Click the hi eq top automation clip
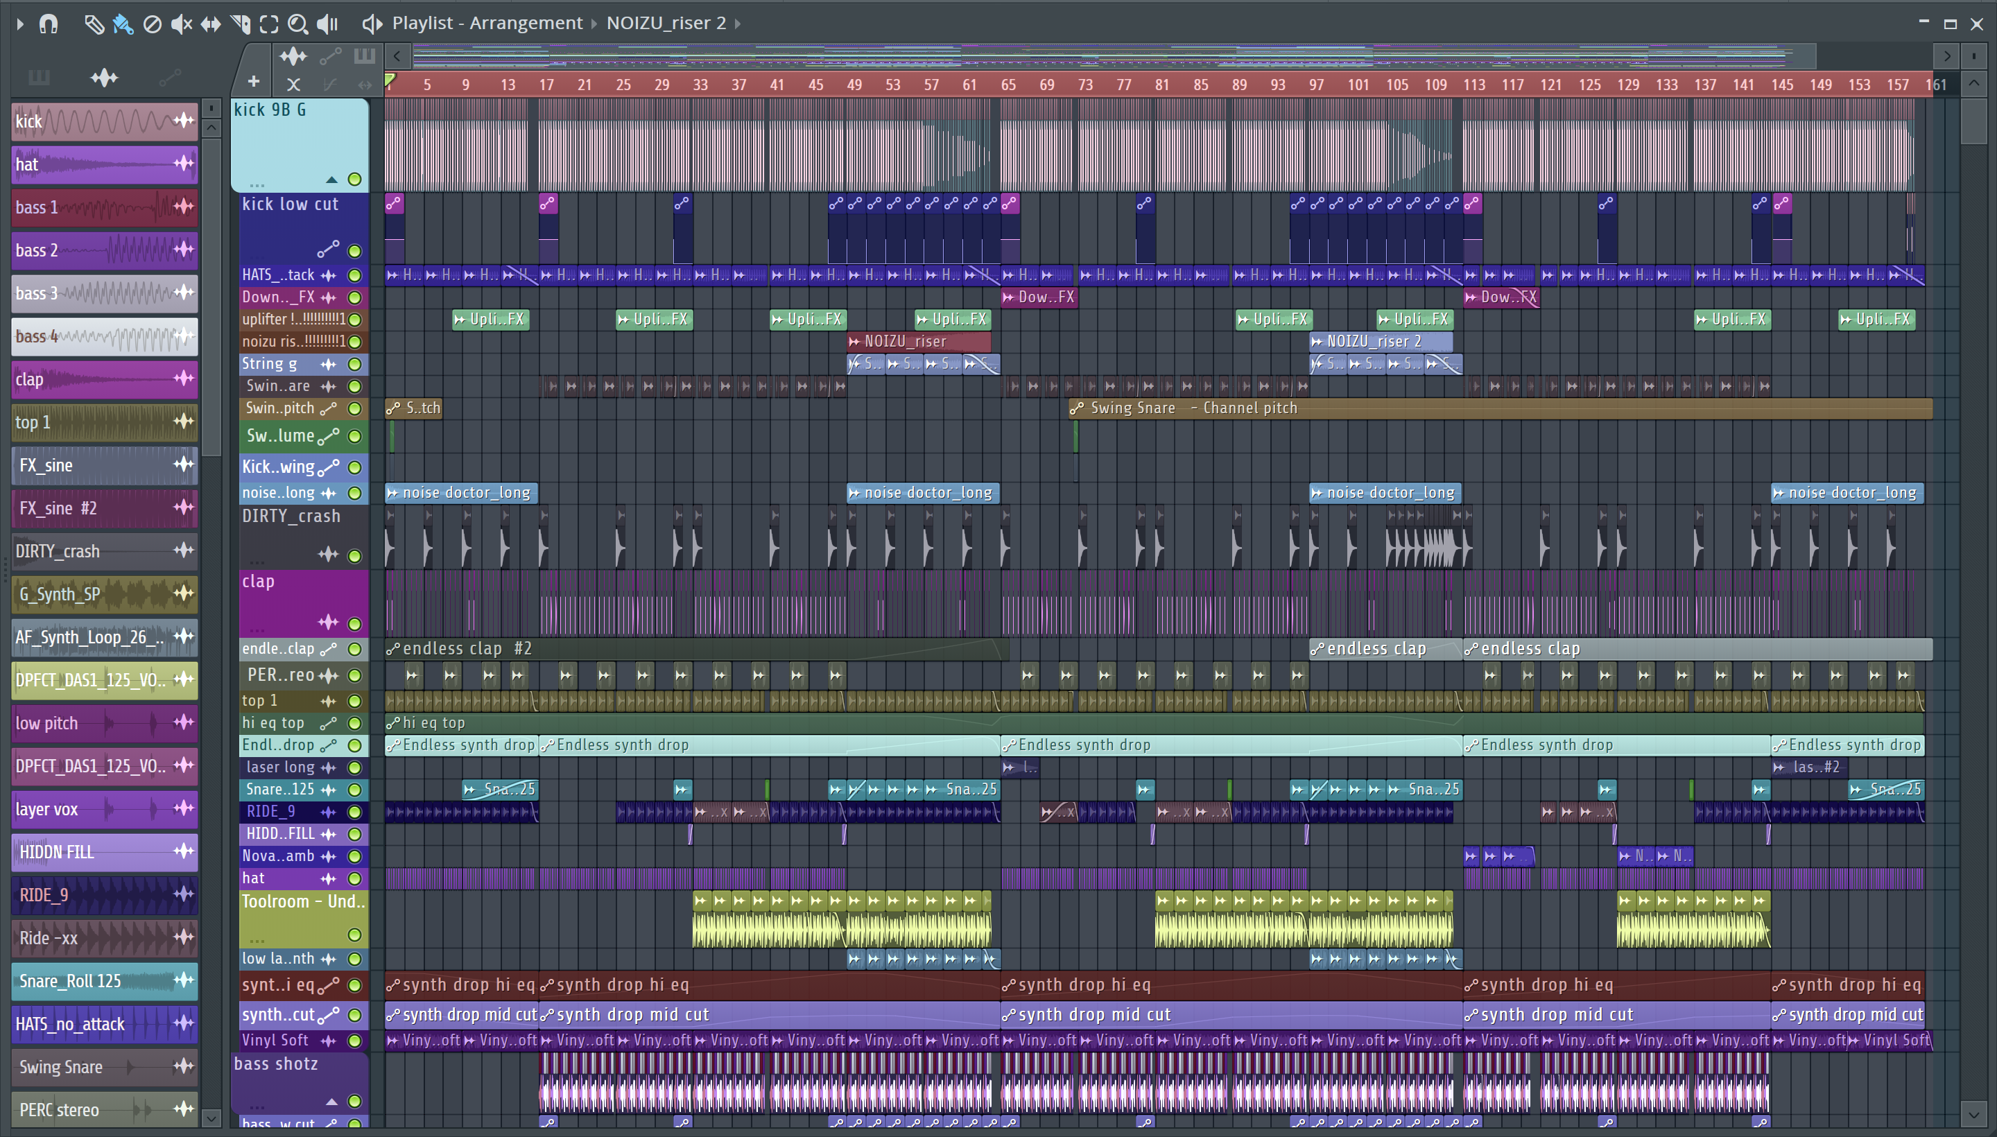The height and width of the screenshot is (1137, 1997). coord(1154,723)
